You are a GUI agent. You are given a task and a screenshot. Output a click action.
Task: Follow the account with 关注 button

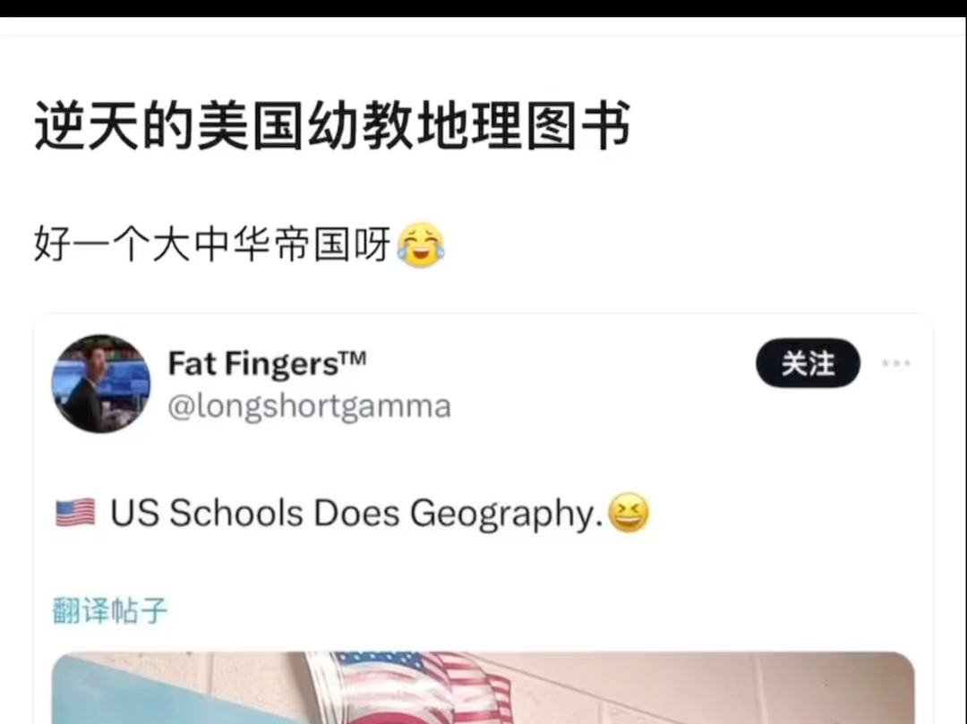808,363
